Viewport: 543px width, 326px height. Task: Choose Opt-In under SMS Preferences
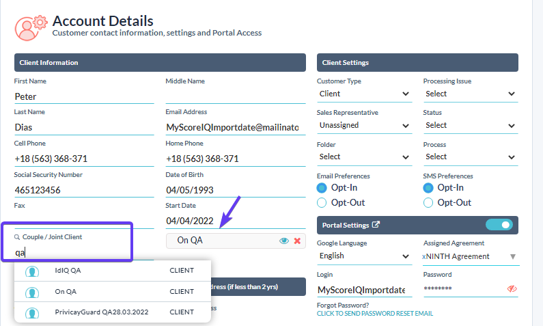click(x=429, y=187)
